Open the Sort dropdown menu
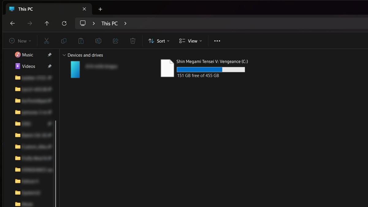 159,41
